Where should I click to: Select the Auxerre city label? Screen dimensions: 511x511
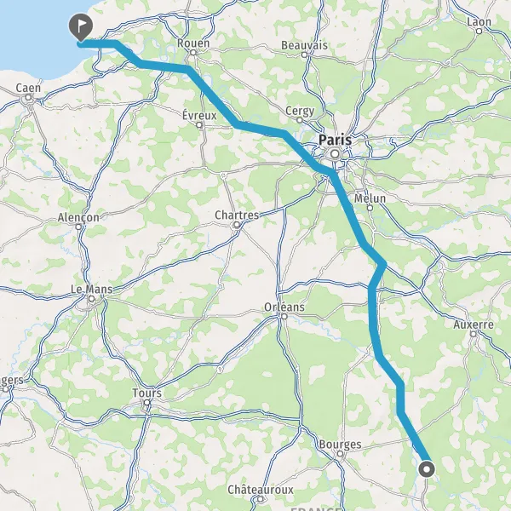(x=474, y=324)
